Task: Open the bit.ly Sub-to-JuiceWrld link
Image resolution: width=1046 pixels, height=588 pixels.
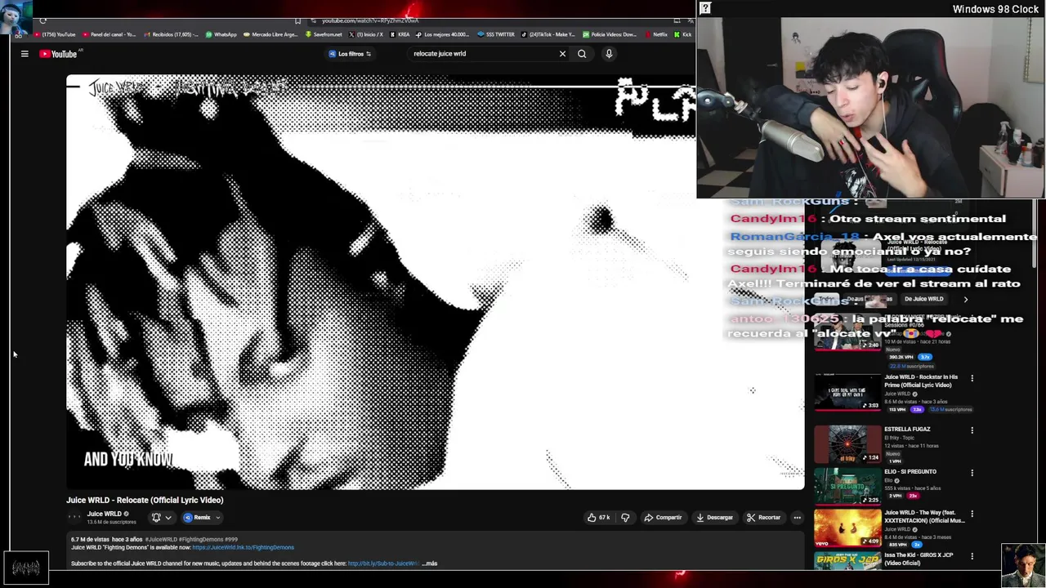Action: pyautogui.click(x=383, y=563)
